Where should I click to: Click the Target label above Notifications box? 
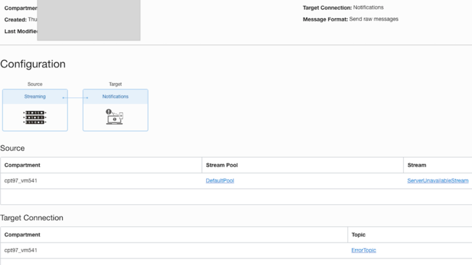coord(115,84)
